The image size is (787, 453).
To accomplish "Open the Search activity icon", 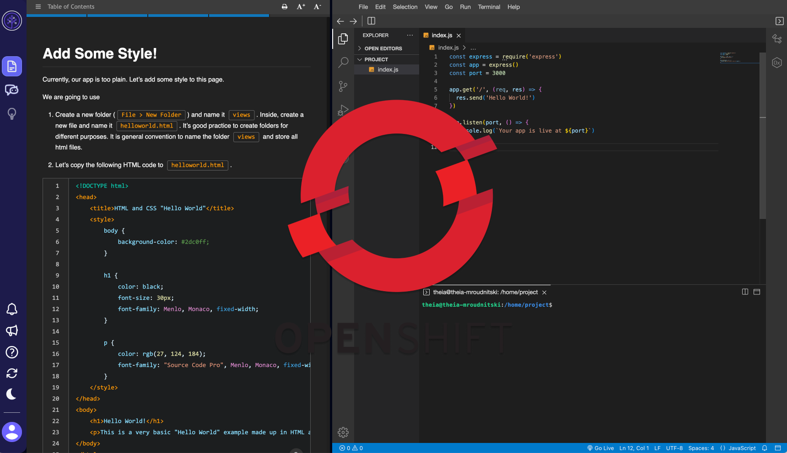I will tap(343, 63).
